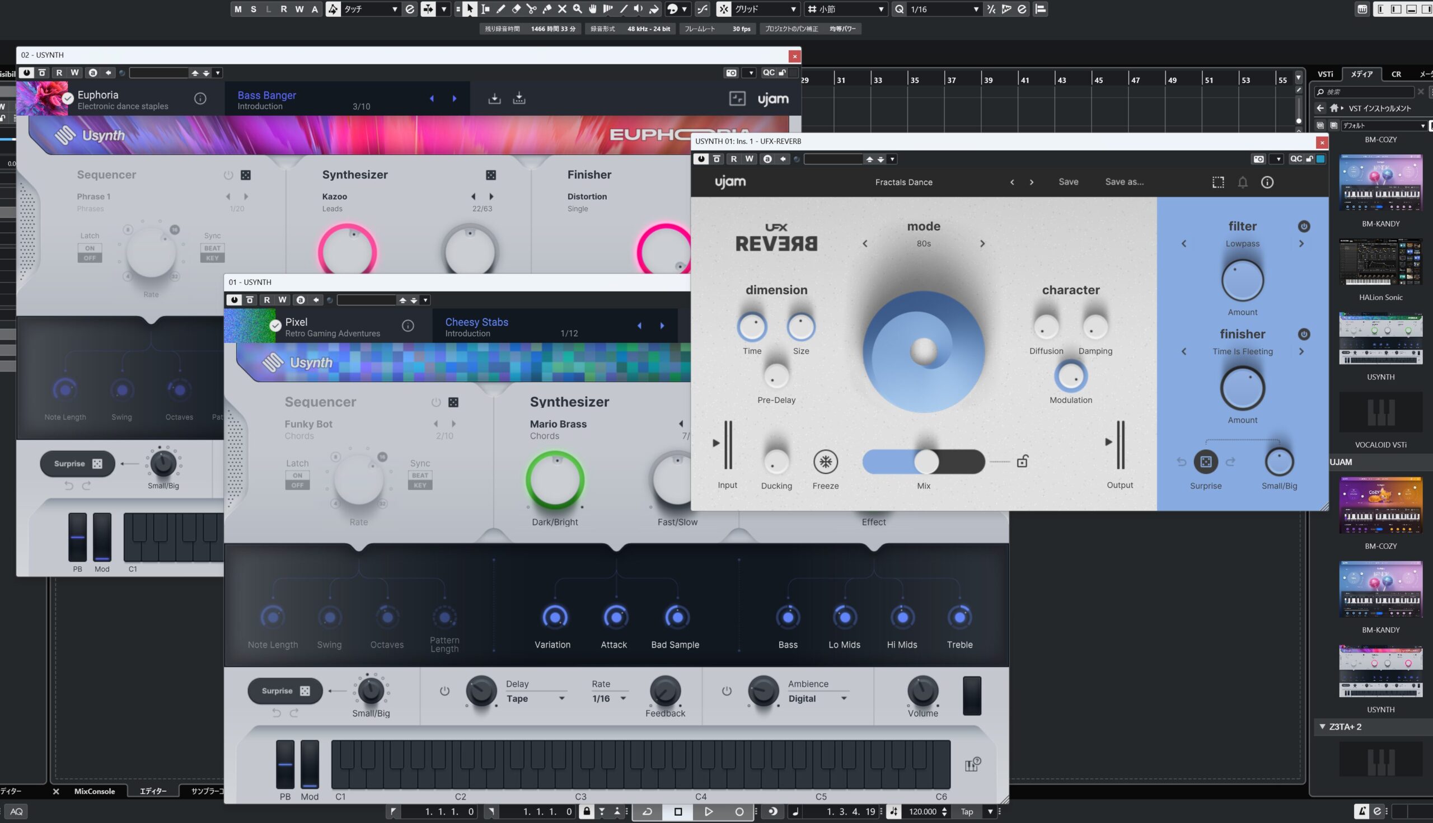Toggle the Ambience power button in Usynth

[727, 691]
